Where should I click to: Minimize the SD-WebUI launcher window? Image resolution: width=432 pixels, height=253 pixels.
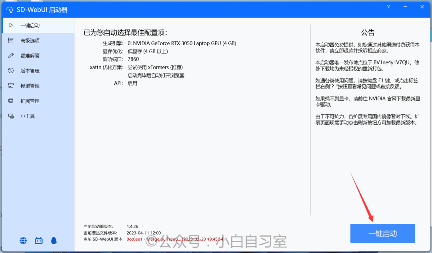click(405, 7)
